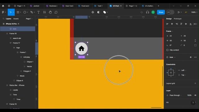Open the Help question mark button
The height and width of the screenshot is (112, 199).
(x=193, y=103)
